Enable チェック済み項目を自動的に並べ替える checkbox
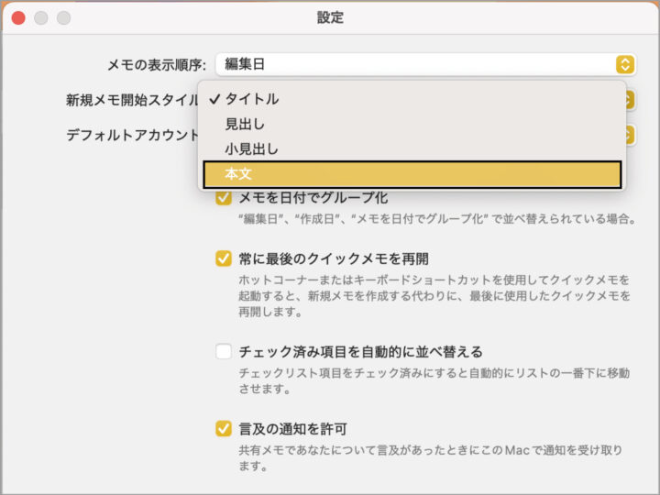Image resolution: width=660 pixels, height=495 pixels. [224, 351]
